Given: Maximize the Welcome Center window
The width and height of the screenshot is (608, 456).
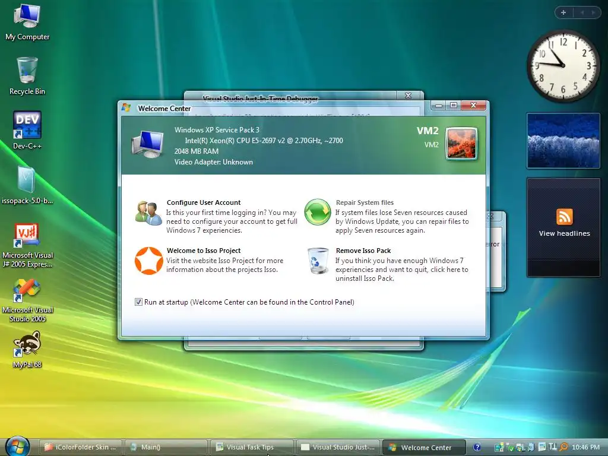Looking at the screenshot, I should click(x=454, y=105).
